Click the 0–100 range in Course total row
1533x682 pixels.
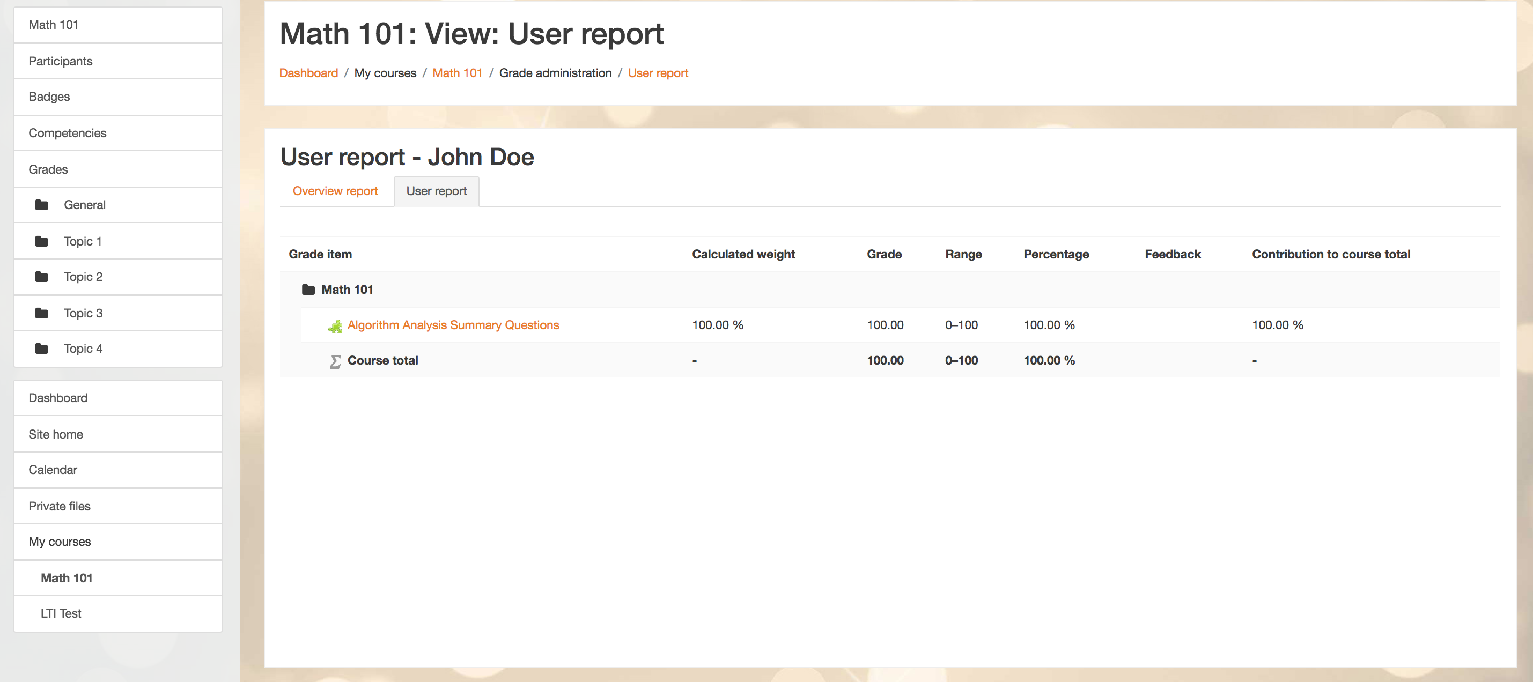(x=961, y=361)
